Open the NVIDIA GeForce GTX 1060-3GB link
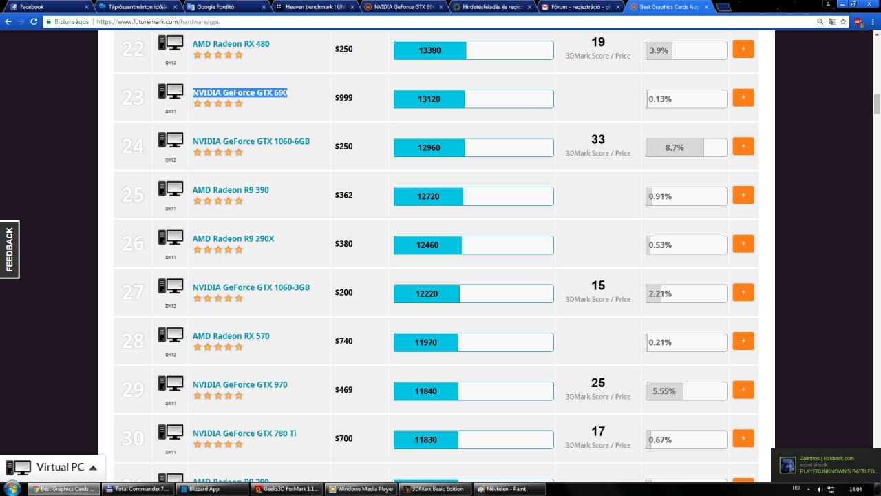Screen dimensions: 881x496 pos(251,287)
